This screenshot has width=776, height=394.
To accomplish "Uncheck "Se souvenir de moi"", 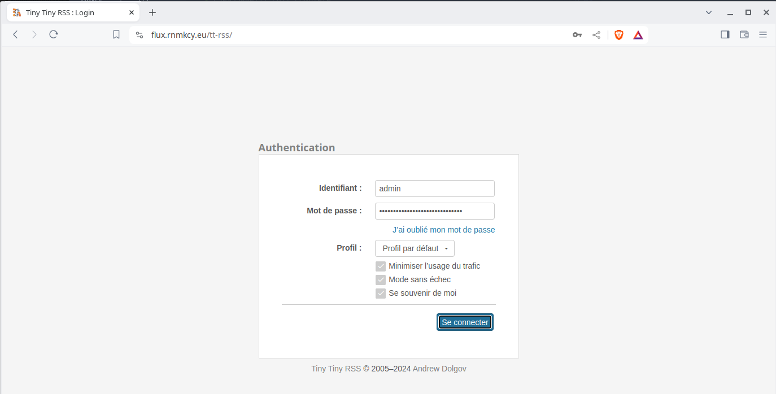I will pos(381,294).
